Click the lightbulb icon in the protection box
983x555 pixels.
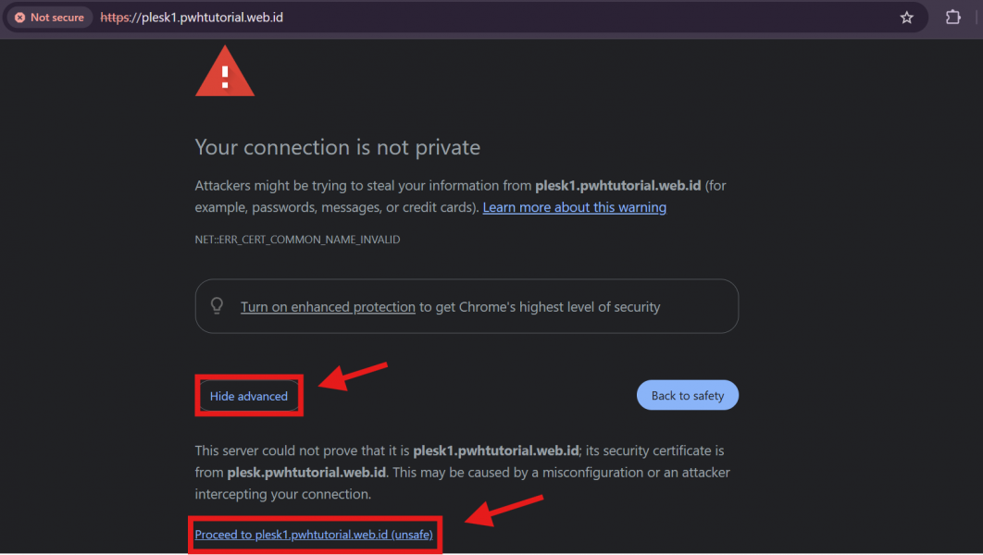click(218, 306)
